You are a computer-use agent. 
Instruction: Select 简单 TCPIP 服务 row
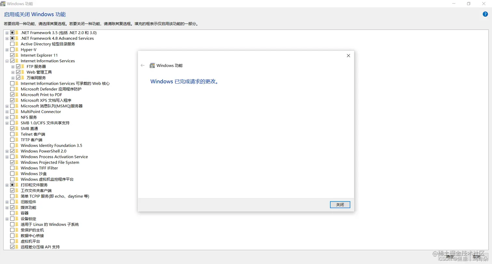pyautogui.click(x=55, y=196)
